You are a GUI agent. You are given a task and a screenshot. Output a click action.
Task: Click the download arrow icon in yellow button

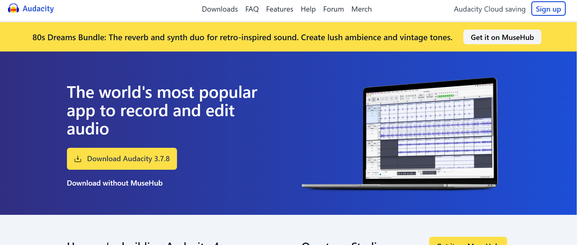(78, 159)
